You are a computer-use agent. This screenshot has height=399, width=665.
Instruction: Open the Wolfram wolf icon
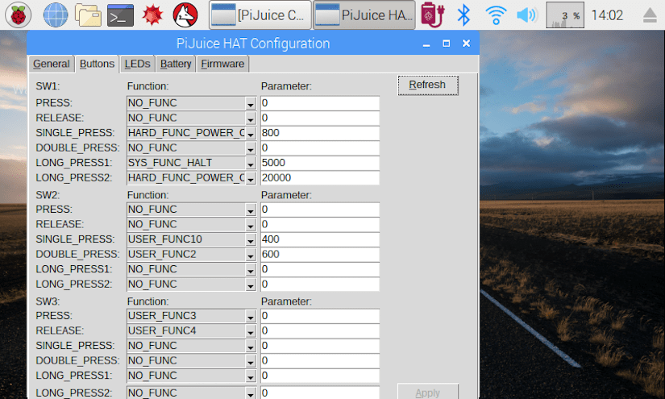(185, 15)
